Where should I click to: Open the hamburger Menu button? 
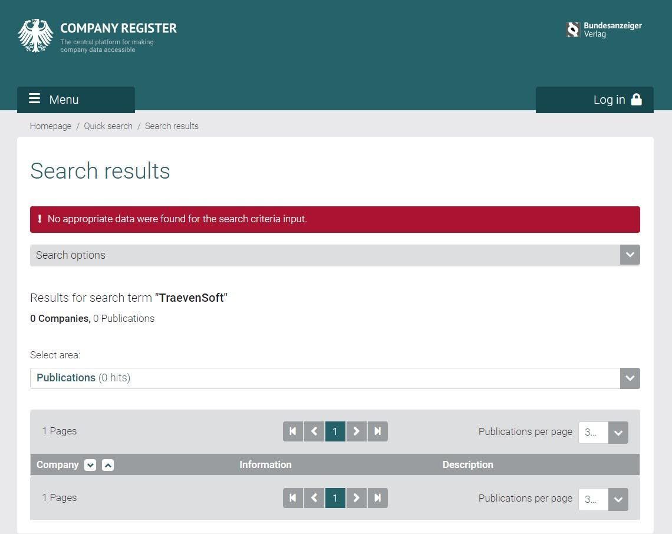pos(76,100)
